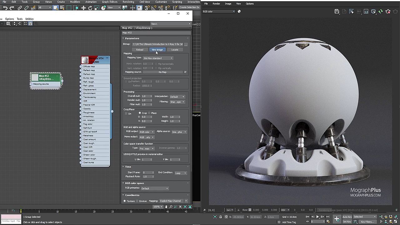This screenshot has width=400, height=225.
Task: Open the Mapping type dropdown
Action: [158, 58]
